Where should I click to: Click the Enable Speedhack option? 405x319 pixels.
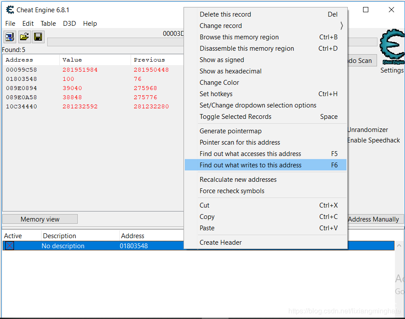pyautogui.click(x=374, y=140)
